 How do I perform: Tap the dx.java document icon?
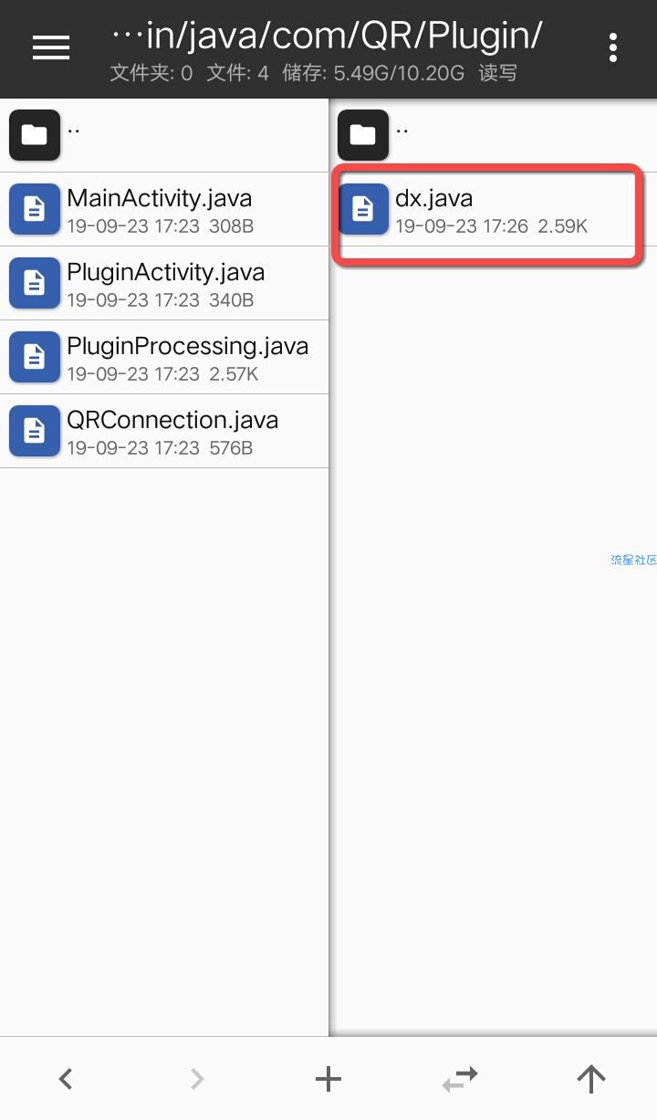pos(363,209)
